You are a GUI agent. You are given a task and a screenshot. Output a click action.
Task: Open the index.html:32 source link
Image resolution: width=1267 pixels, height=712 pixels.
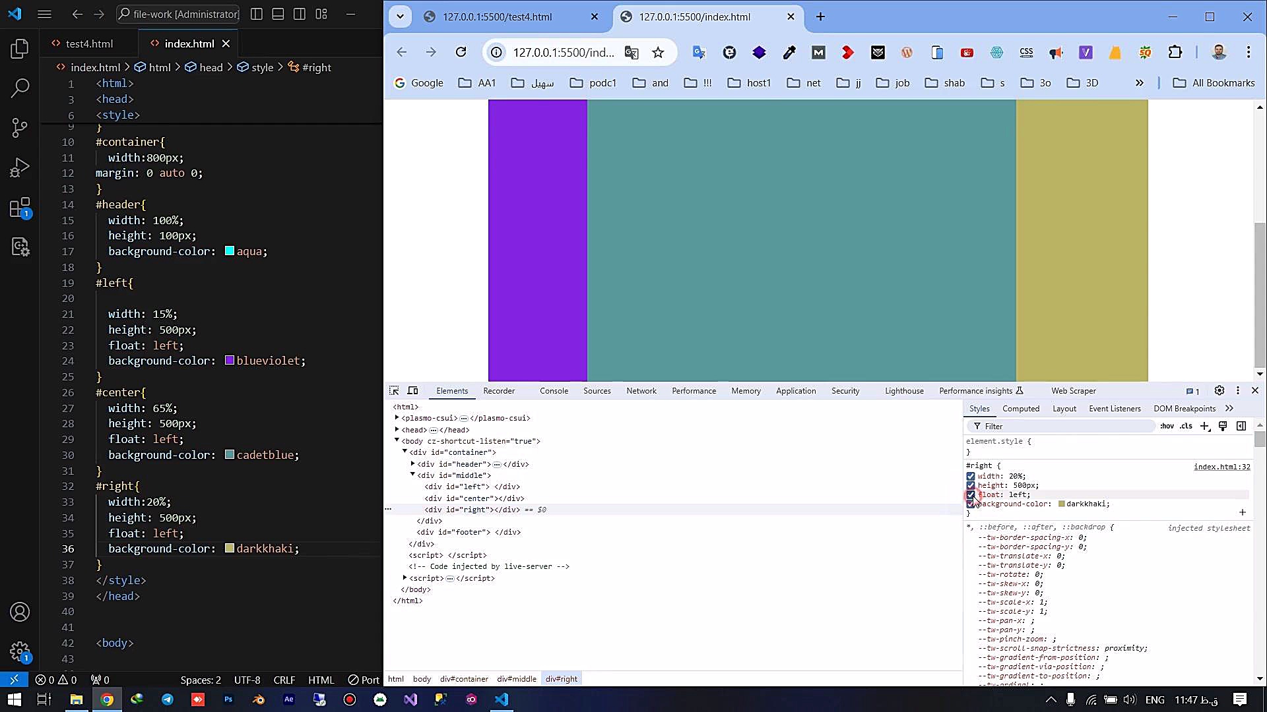pyautogui.click(x=1221, y=466)
